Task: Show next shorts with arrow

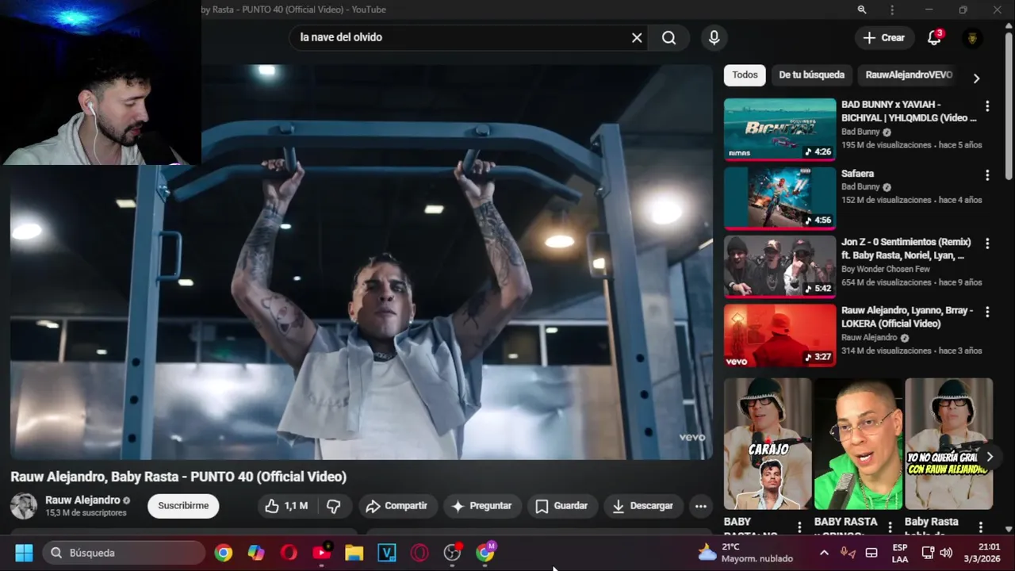Action: (989, 457)
